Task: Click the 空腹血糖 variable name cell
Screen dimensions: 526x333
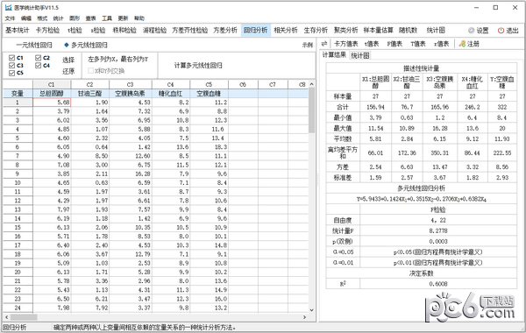Action: [x=209, y=94]
